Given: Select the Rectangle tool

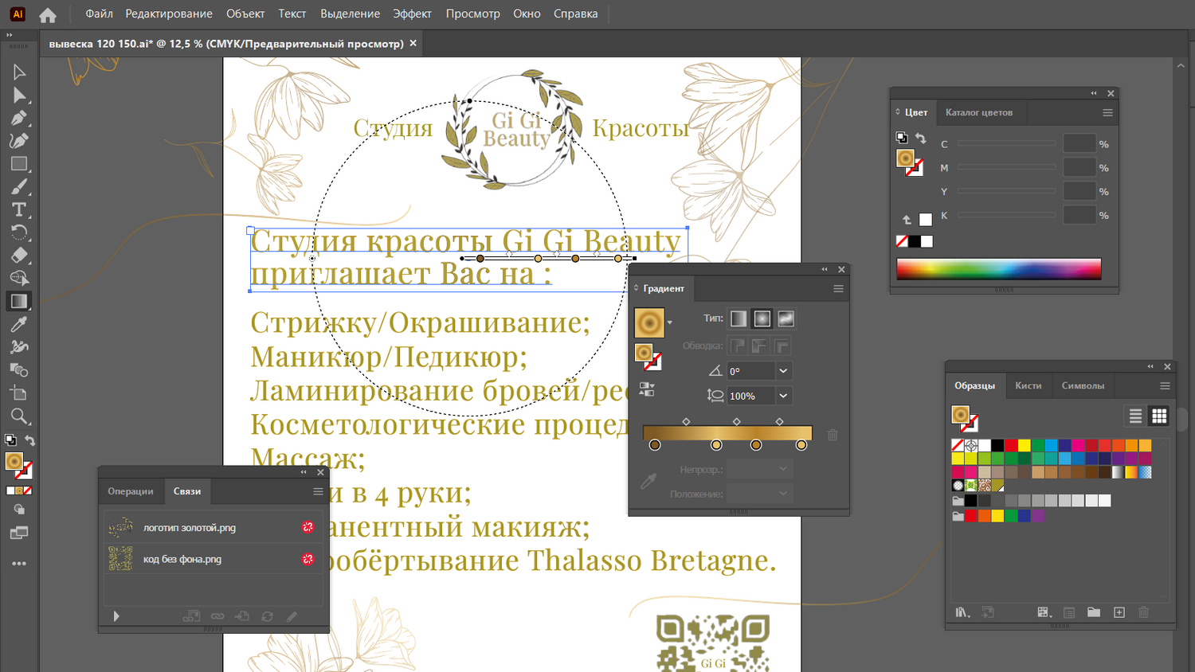Looking at the screenshot, I should 19,164.
